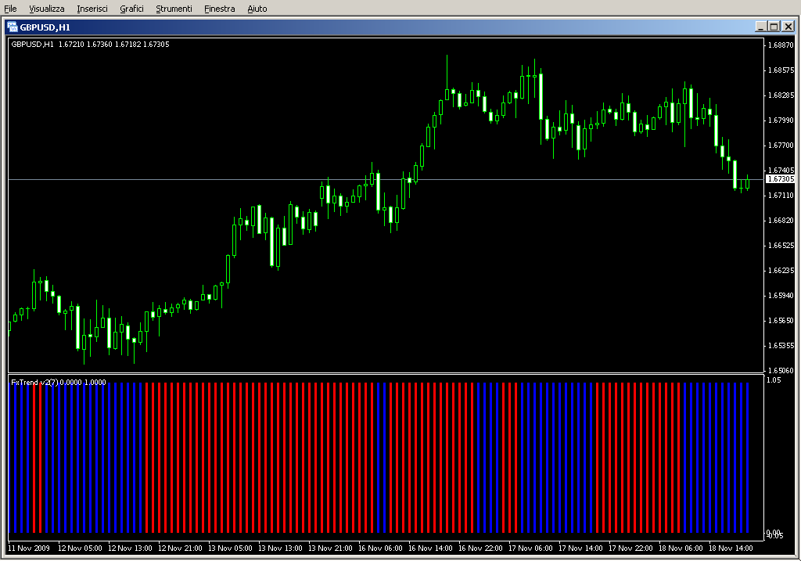Click the 17 Nov 06:00 time label
This screenshot has width=801, height=561.
(530, 548)
